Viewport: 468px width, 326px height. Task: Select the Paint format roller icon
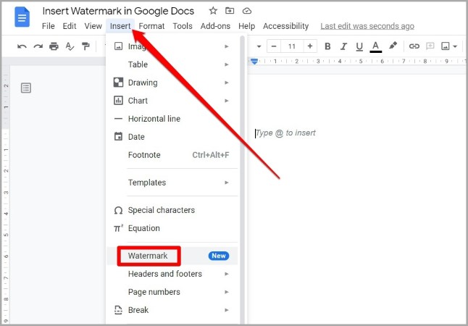click(x=85, y=46)
